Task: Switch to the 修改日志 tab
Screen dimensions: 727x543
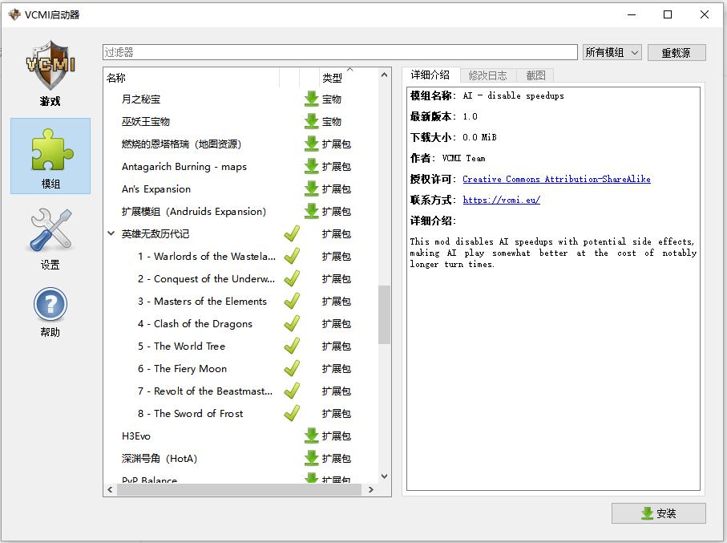Action: click(x=488, y=75)
